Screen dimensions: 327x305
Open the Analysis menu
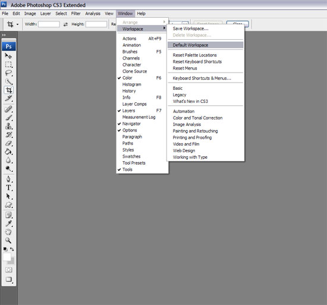pyautogui.click(x=93, y=14)
